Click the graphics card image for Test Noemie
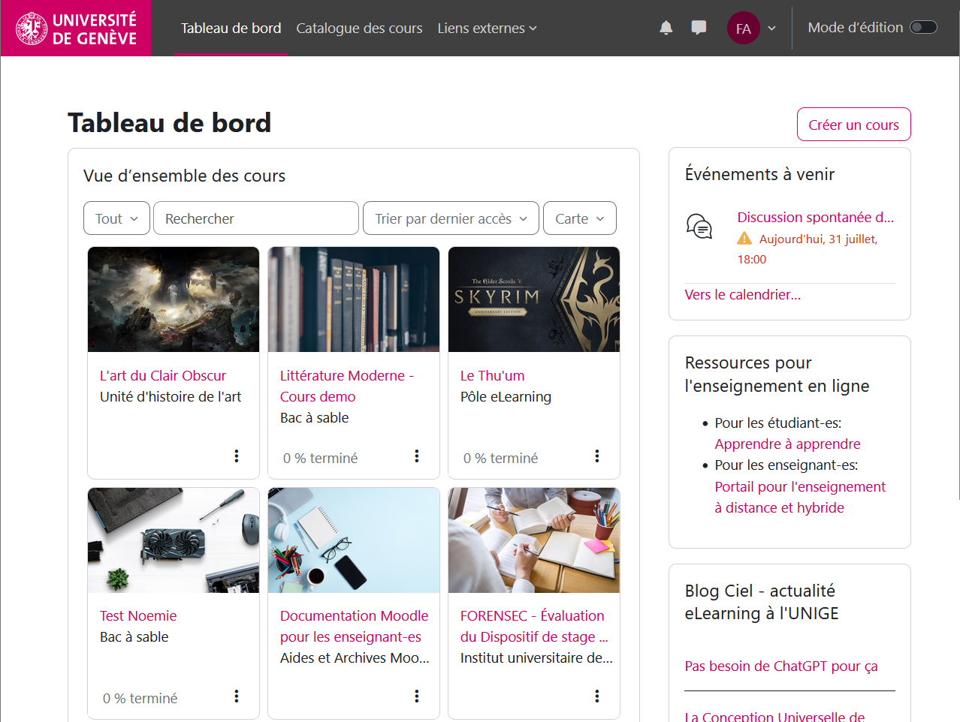 point(174,540)
